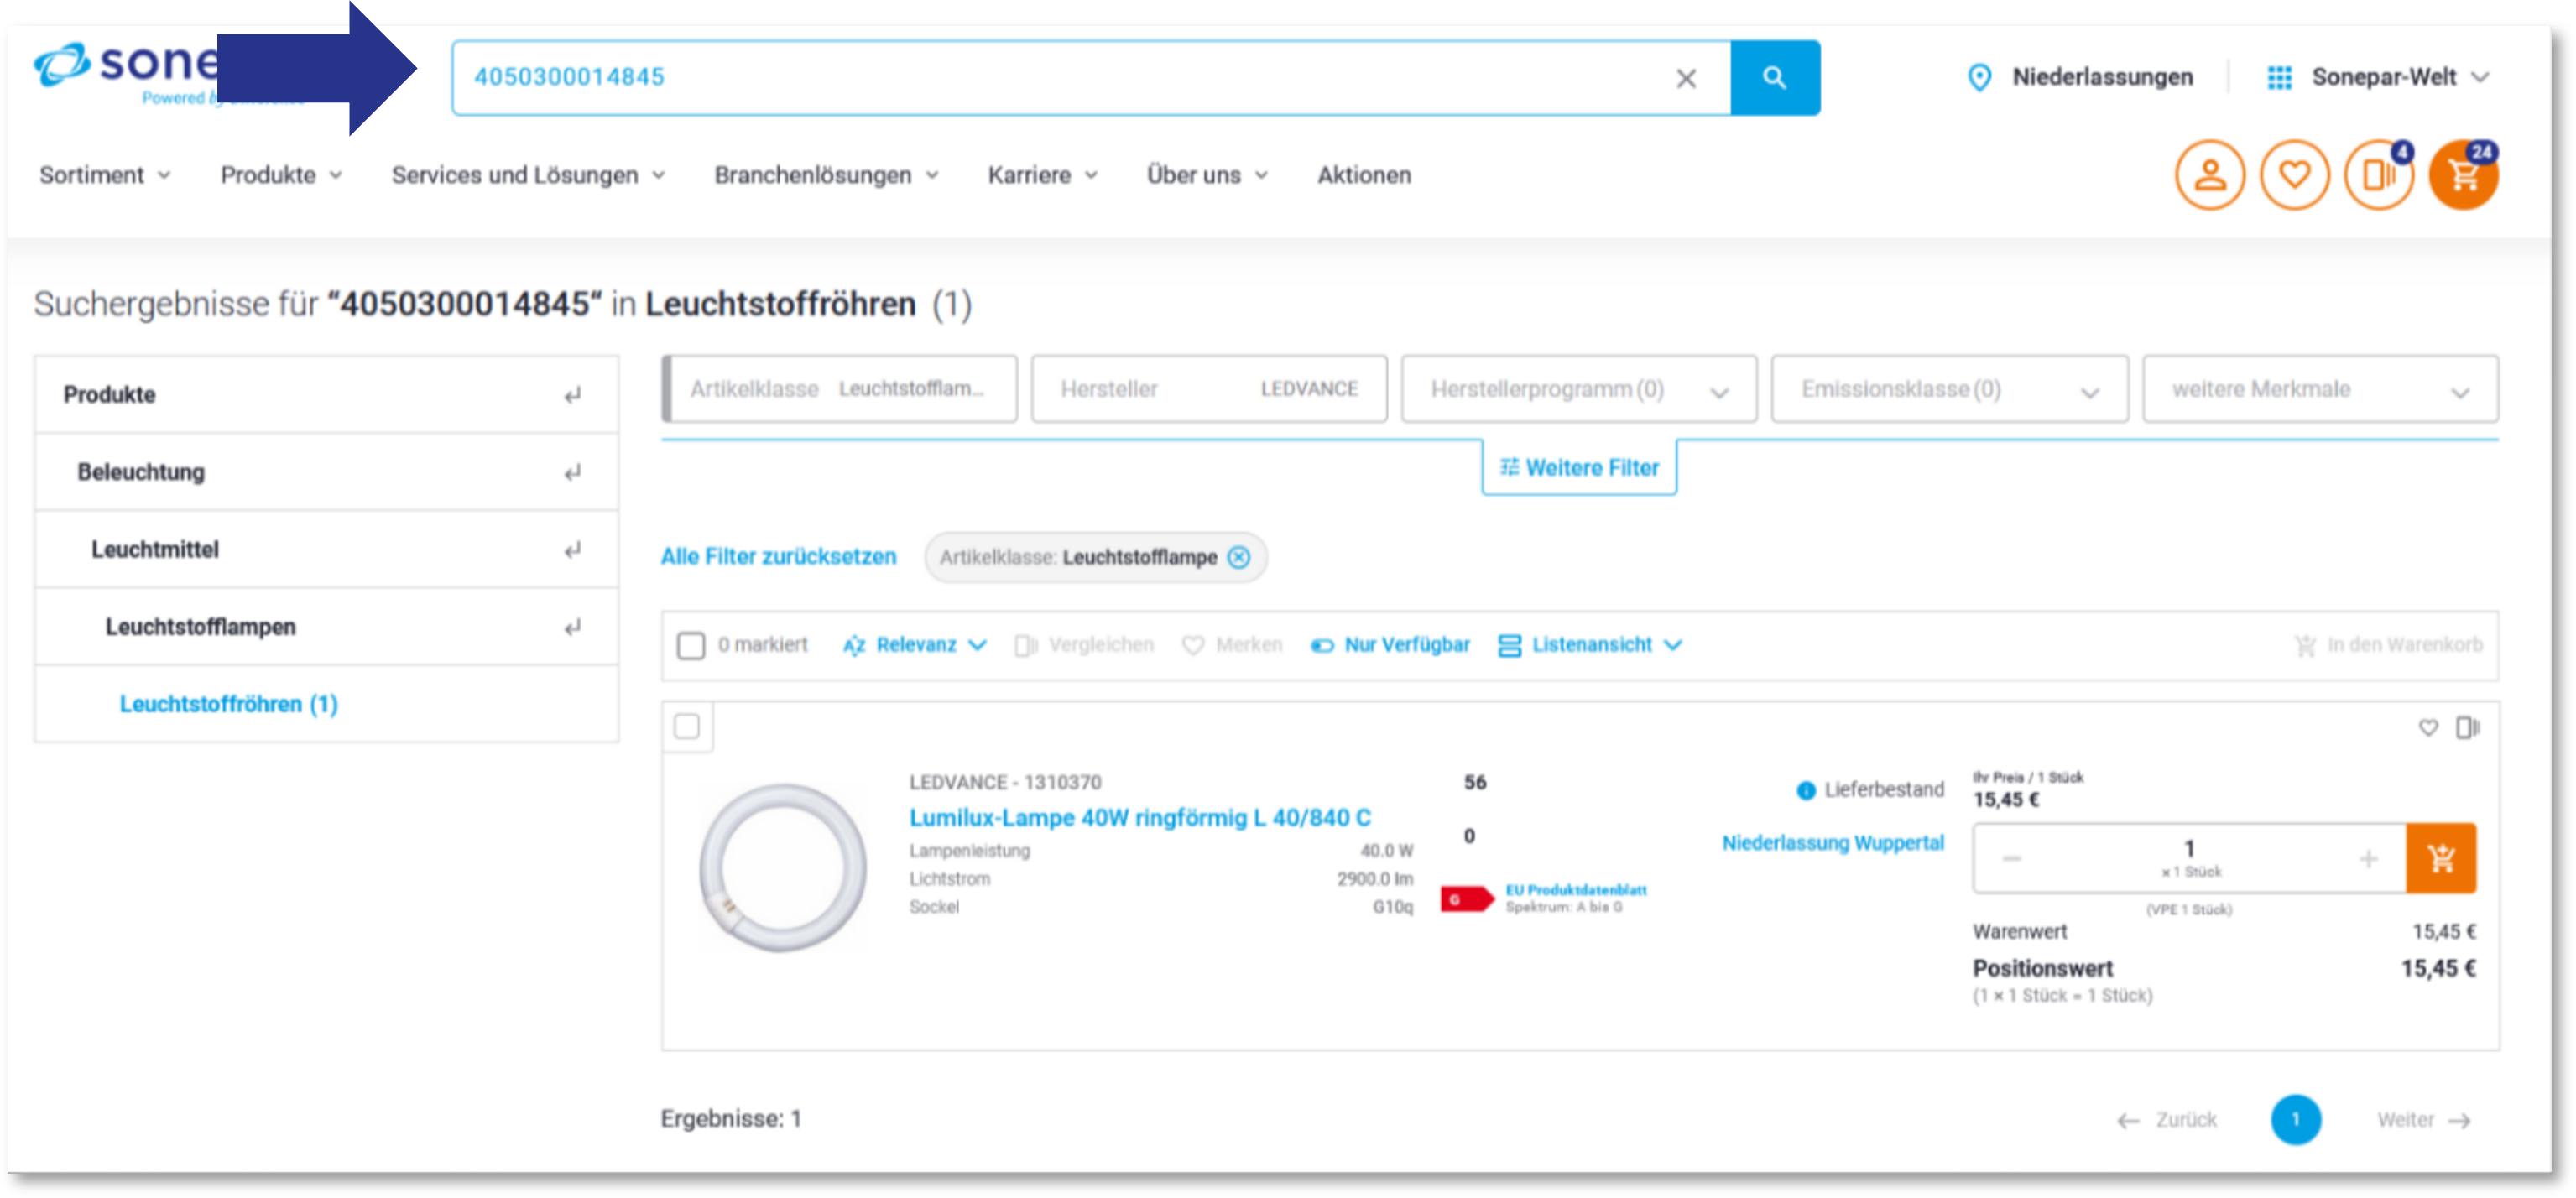Check the Lumilux-Lampe product checkbox
Viewport: 2576px width, 1198px height.
(687, 727)
